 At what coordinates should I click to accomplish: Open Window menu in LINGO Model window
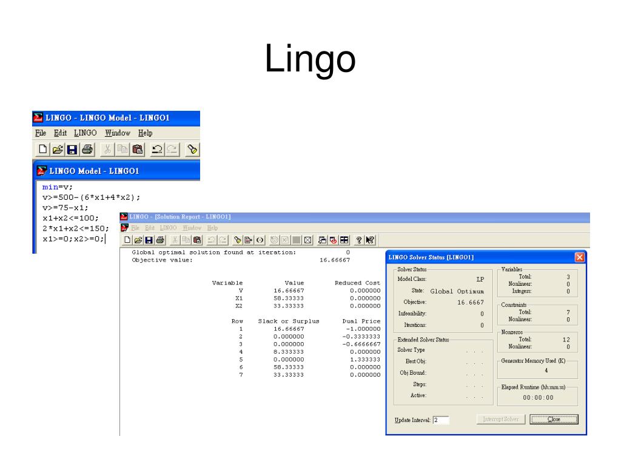click(x=118, y=133)
